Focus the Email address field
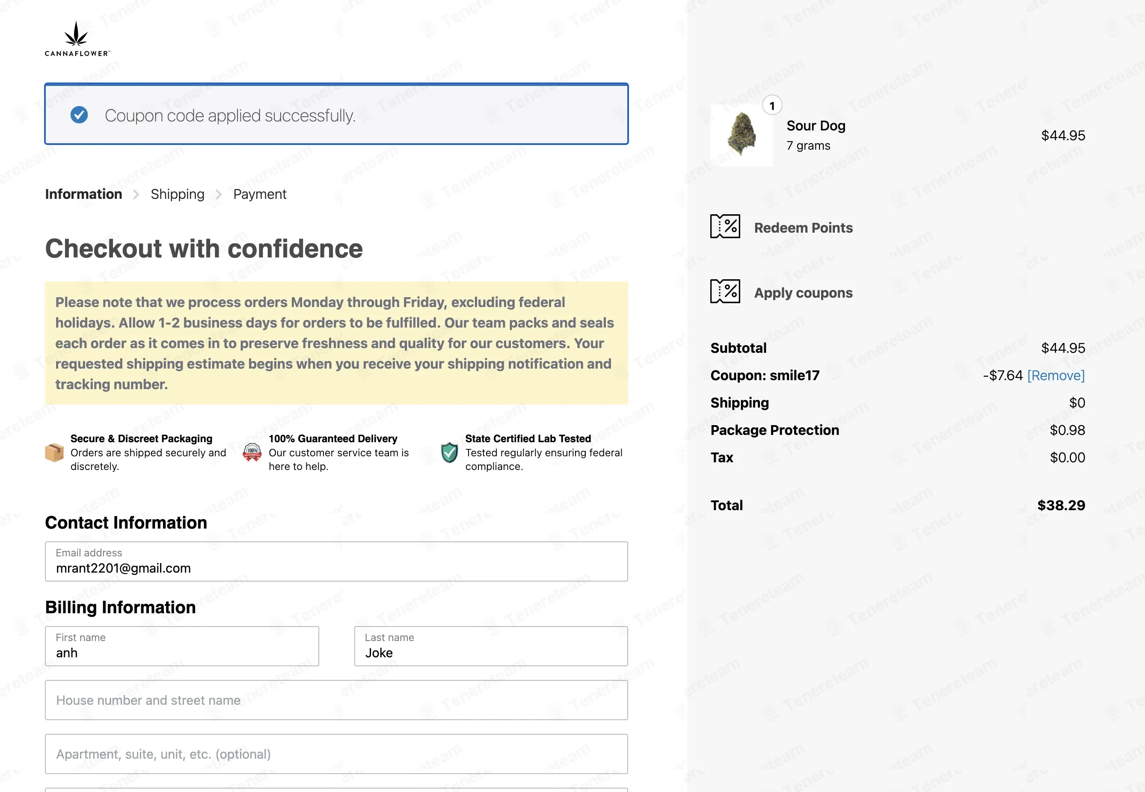 tap(336, 561)
